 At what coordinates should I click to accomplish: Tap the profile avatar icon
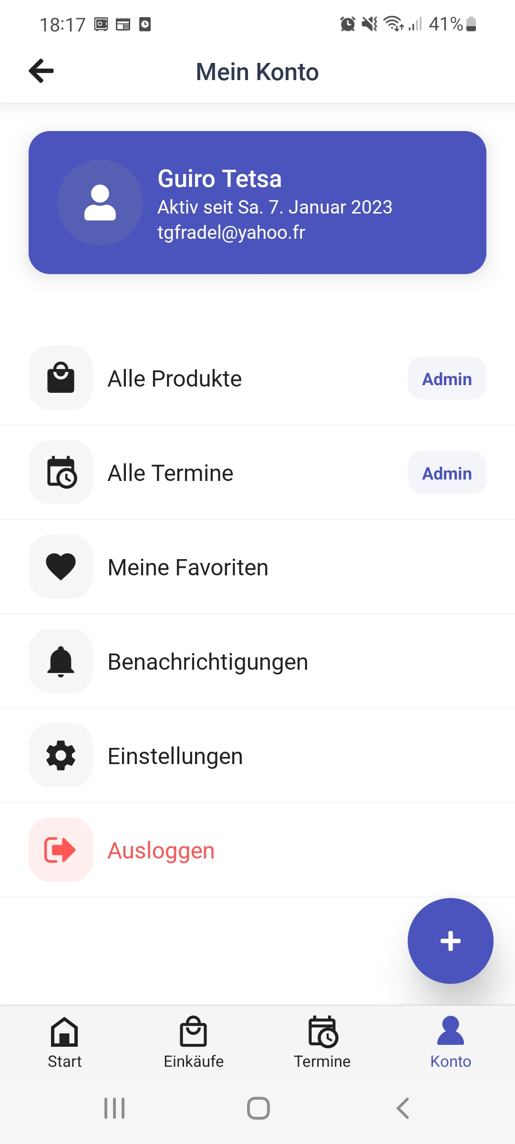click(x=100, y=203)
